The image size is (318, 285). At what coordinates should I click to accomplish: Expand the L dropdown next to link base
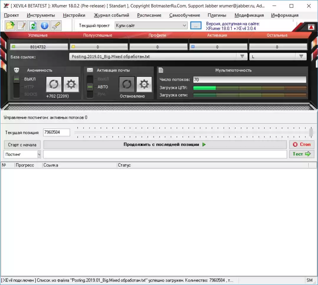coord(301,56)
